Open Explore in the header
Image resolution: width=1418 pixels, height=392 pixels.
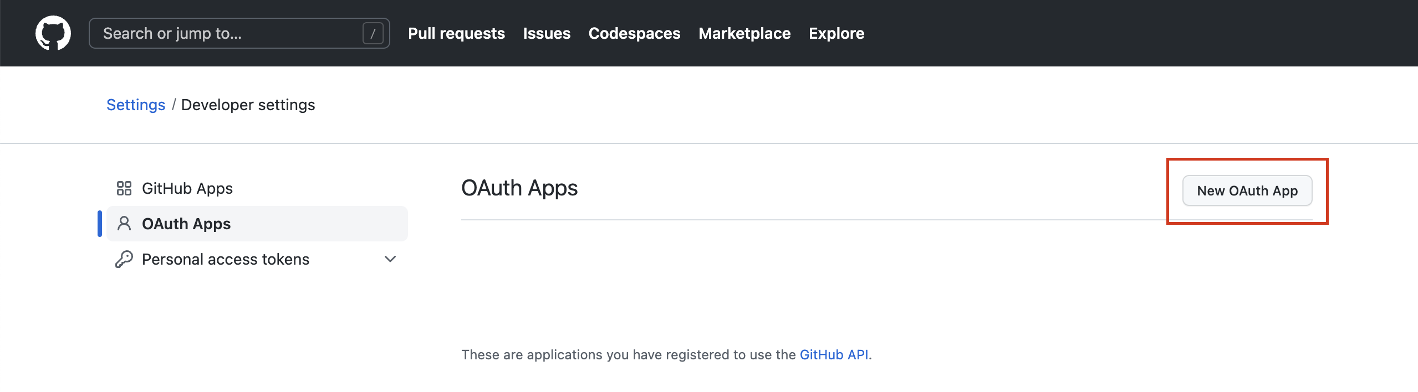click(836, 33)
